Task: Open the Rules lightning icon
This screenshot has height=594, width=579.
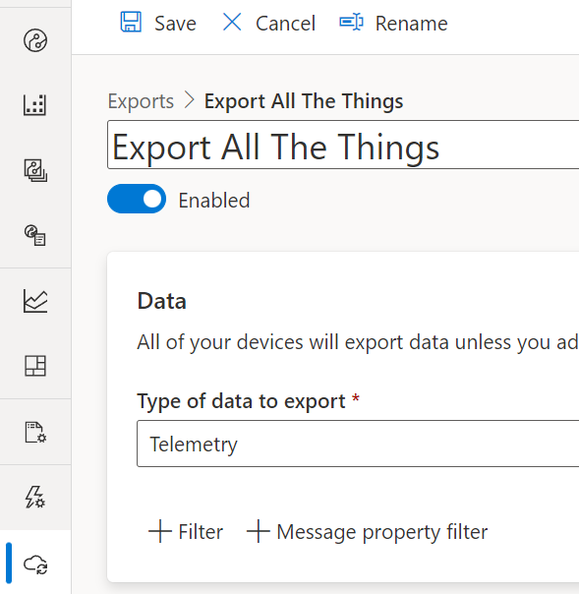Action: coord(35,497)
